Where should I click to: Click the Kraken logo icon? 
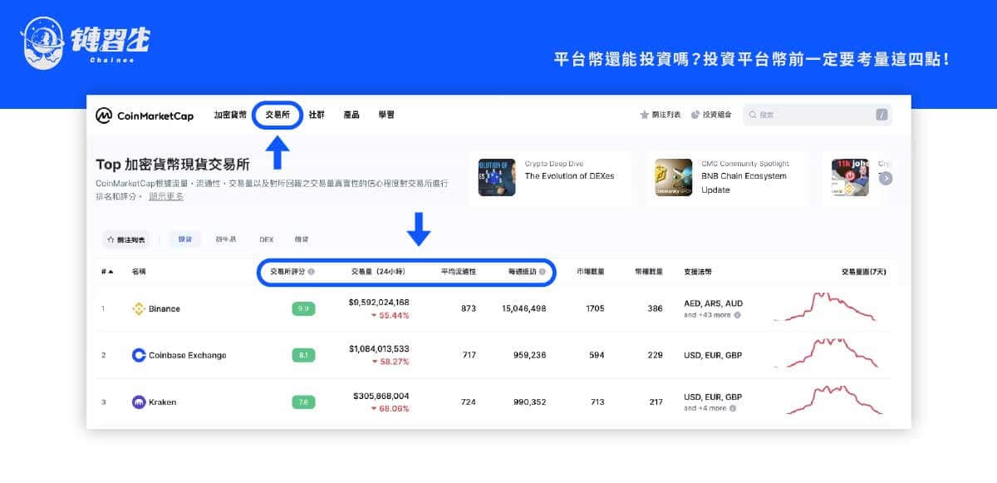point(139,402)
